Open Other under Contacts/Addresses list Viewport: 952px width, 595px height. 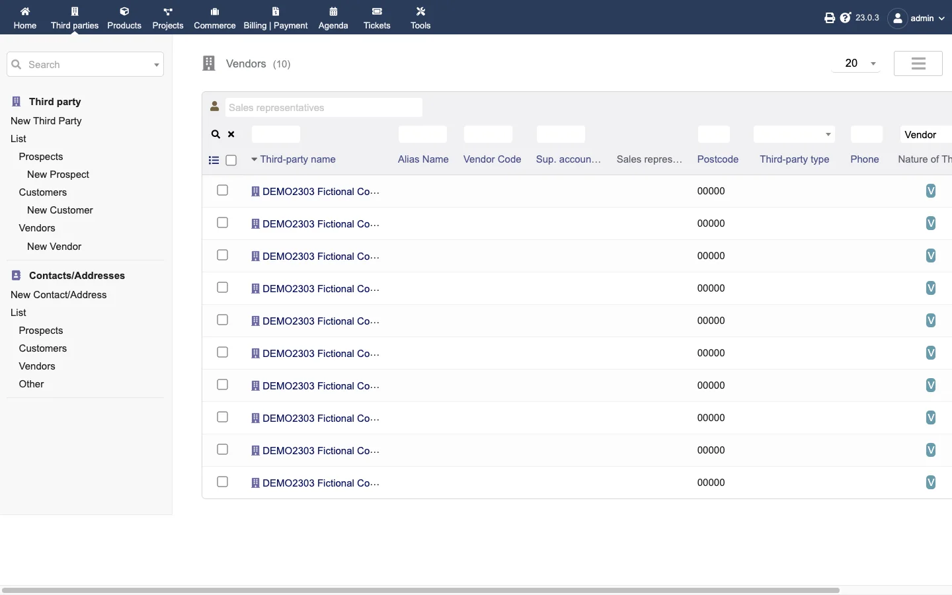pos(32,384)
